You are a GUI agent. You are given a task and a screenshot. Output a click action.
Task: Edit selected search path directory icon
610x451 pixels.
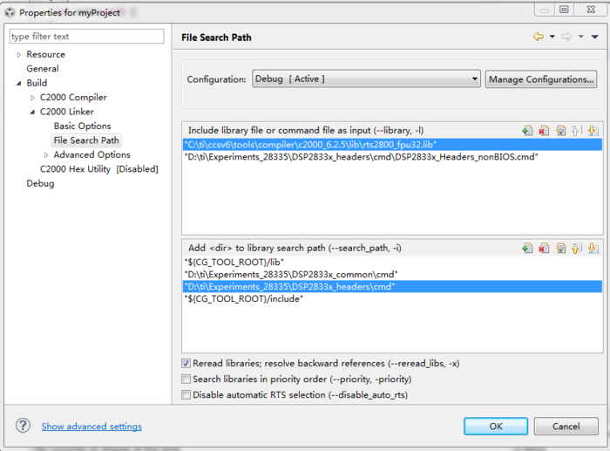click(560, 248)
